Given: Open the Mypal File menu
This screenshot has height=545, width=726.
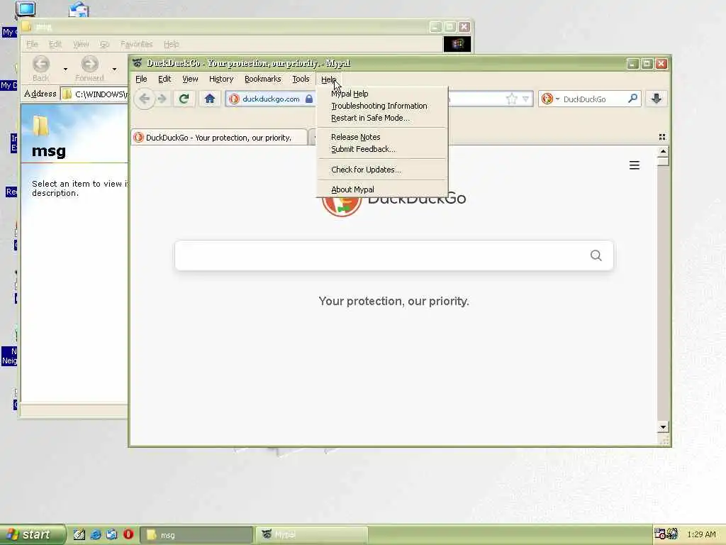Looking at the screenshot, I should click(141, 79).
